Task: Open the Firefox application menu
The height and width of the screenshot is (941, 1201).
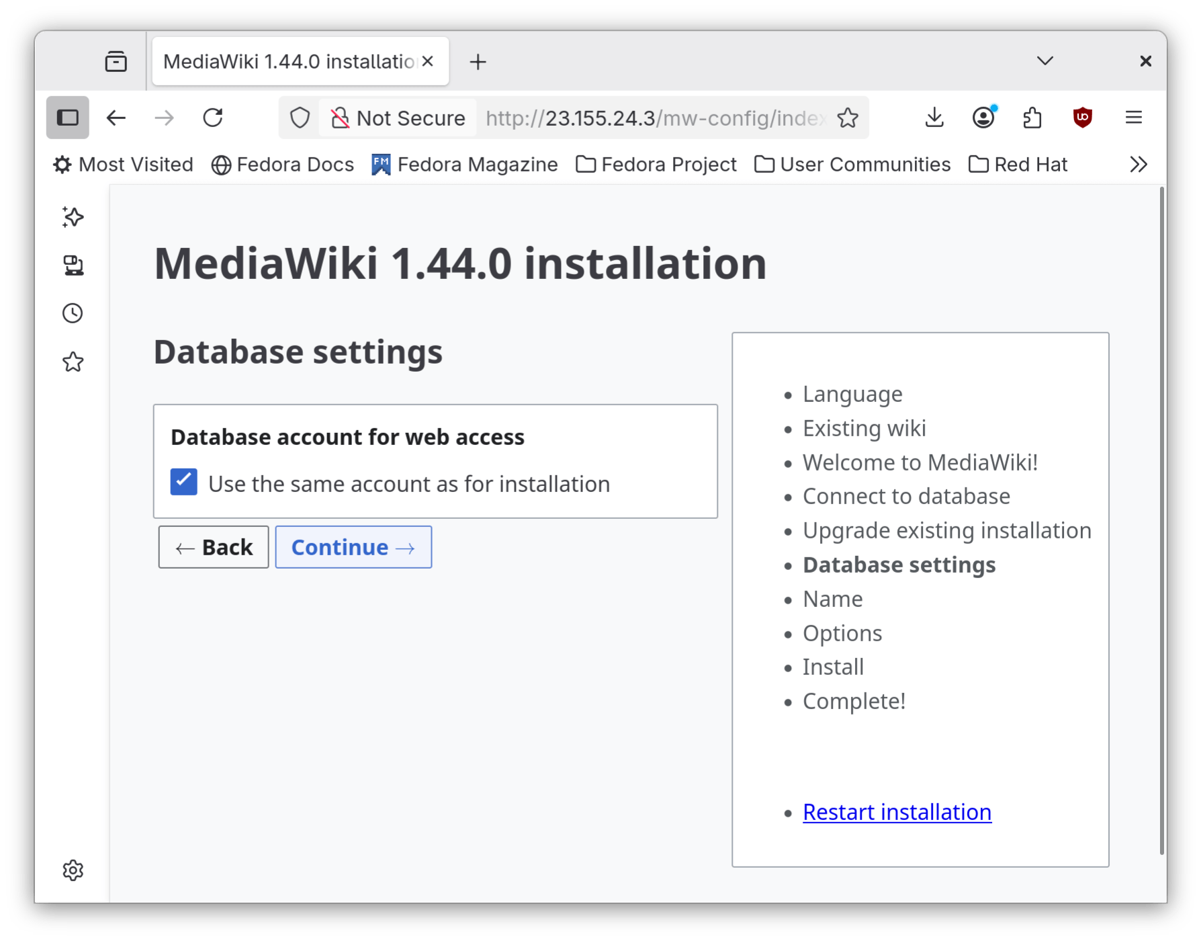Action: click(1133, 118)
